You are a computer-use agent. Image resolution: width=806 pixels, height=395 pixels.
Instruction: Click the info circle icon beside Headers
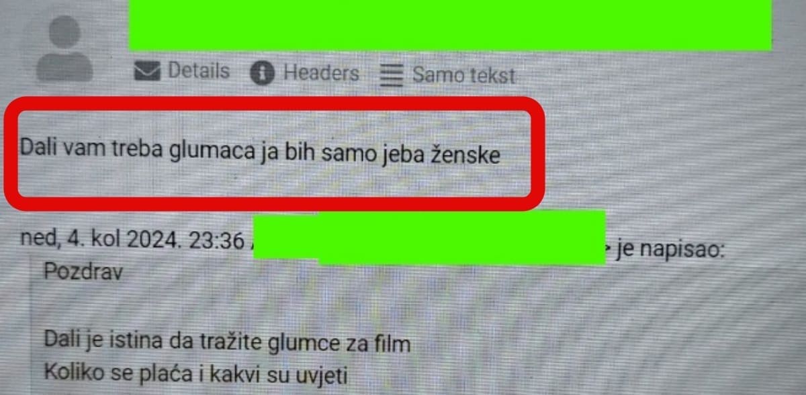pos(263,73)
